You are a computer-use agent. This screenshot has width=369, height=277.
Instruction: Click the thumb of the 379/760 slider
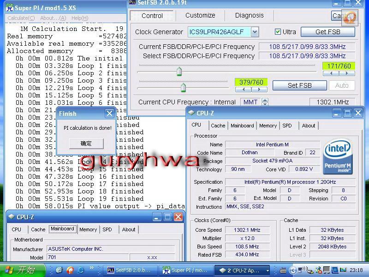[x=183, y=87]
